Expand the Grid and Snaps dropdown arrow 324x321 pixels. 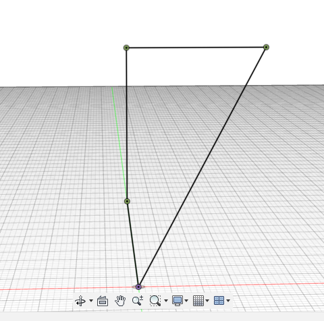[207, 301]
